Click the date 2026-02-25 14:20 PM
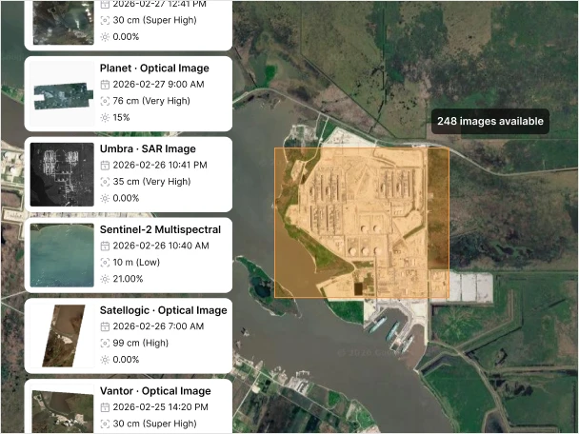Image resolution: width=579 pixels, height=434 pixels. [x=161, y=407]
